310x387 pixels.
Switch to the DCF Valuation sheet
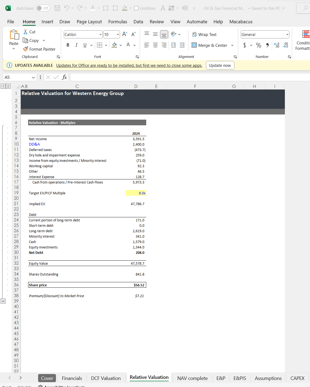[x=106, y=378]
